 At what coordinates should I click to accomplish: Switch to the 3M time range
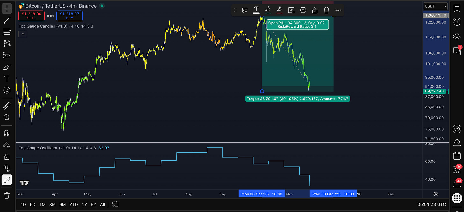coord(52,204)
